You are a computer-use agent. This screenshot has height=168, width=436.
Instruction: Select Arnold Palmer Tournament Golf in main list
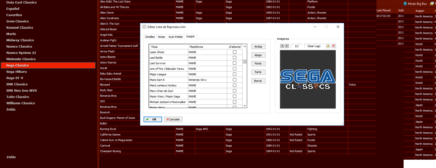tap(119, 46)
